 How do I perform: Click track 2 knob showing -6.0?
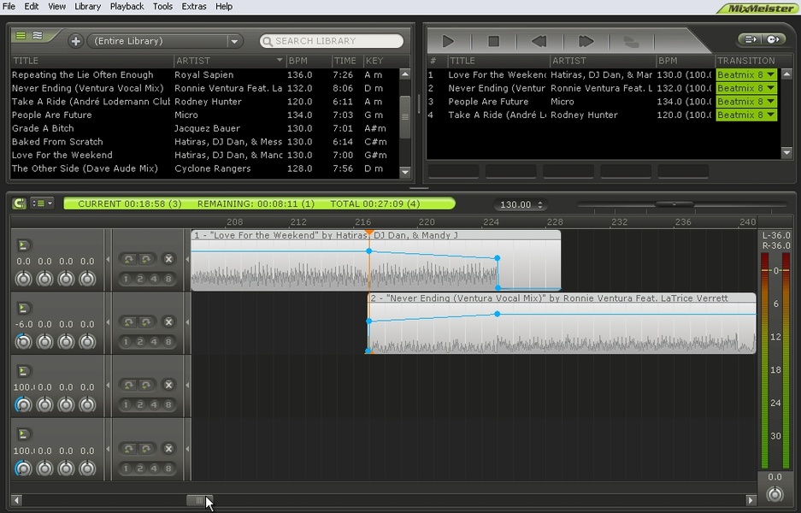tap(23, 341)
